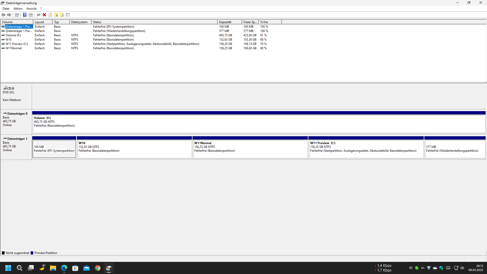The width and height of the screenshot is (487, 274).
Task: Sort by Kapazität column header
Action: tap(230, 22)
